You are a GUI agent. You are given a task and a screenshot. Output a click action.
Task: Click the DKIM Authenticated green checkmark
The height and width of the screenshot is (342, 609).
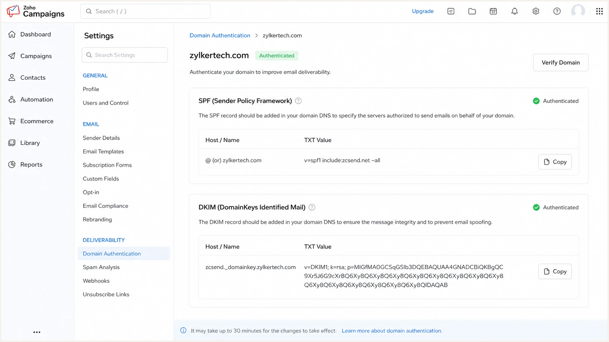536,208
